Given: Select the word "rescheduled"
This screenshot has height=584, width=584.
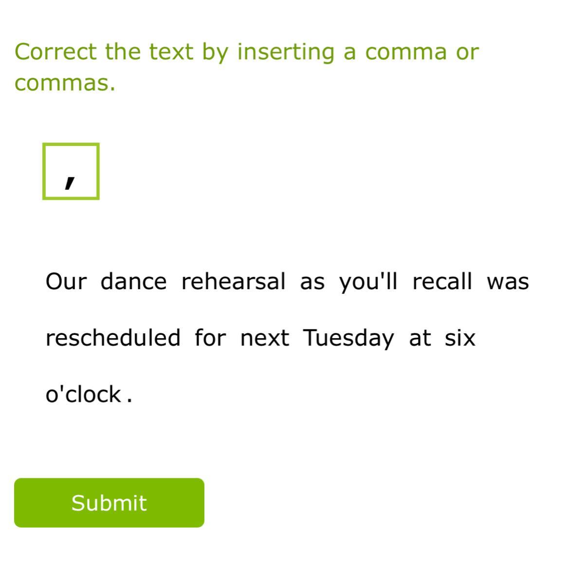Looking at the screenshot, I should click(x=113, y=338).
